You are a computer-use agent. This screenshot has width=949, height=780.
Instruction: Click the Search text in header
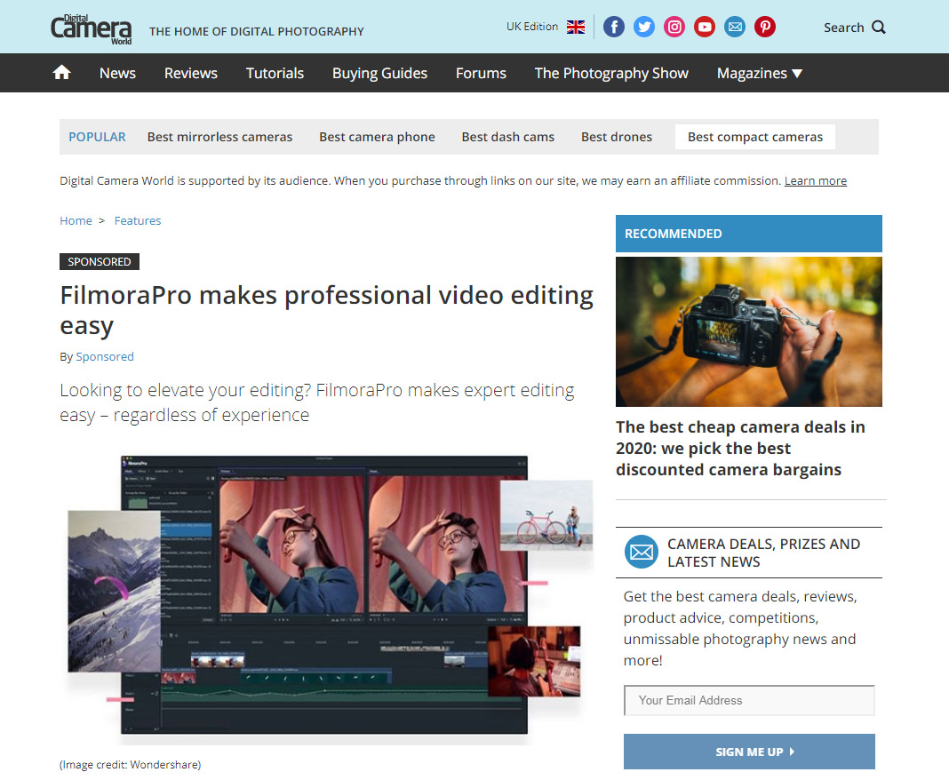(843, 28)
